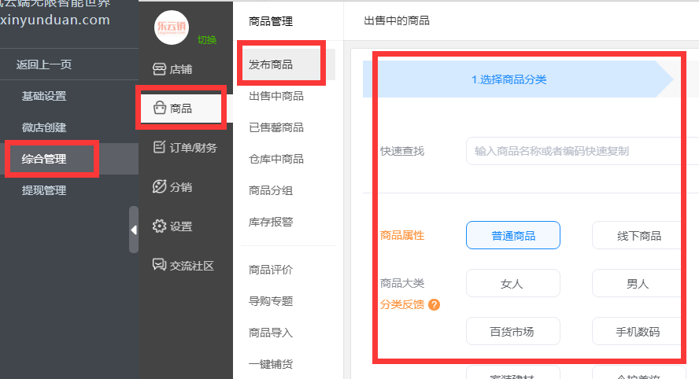Choose the 女人 product category
699x379 pixels.
coord(512,284)
